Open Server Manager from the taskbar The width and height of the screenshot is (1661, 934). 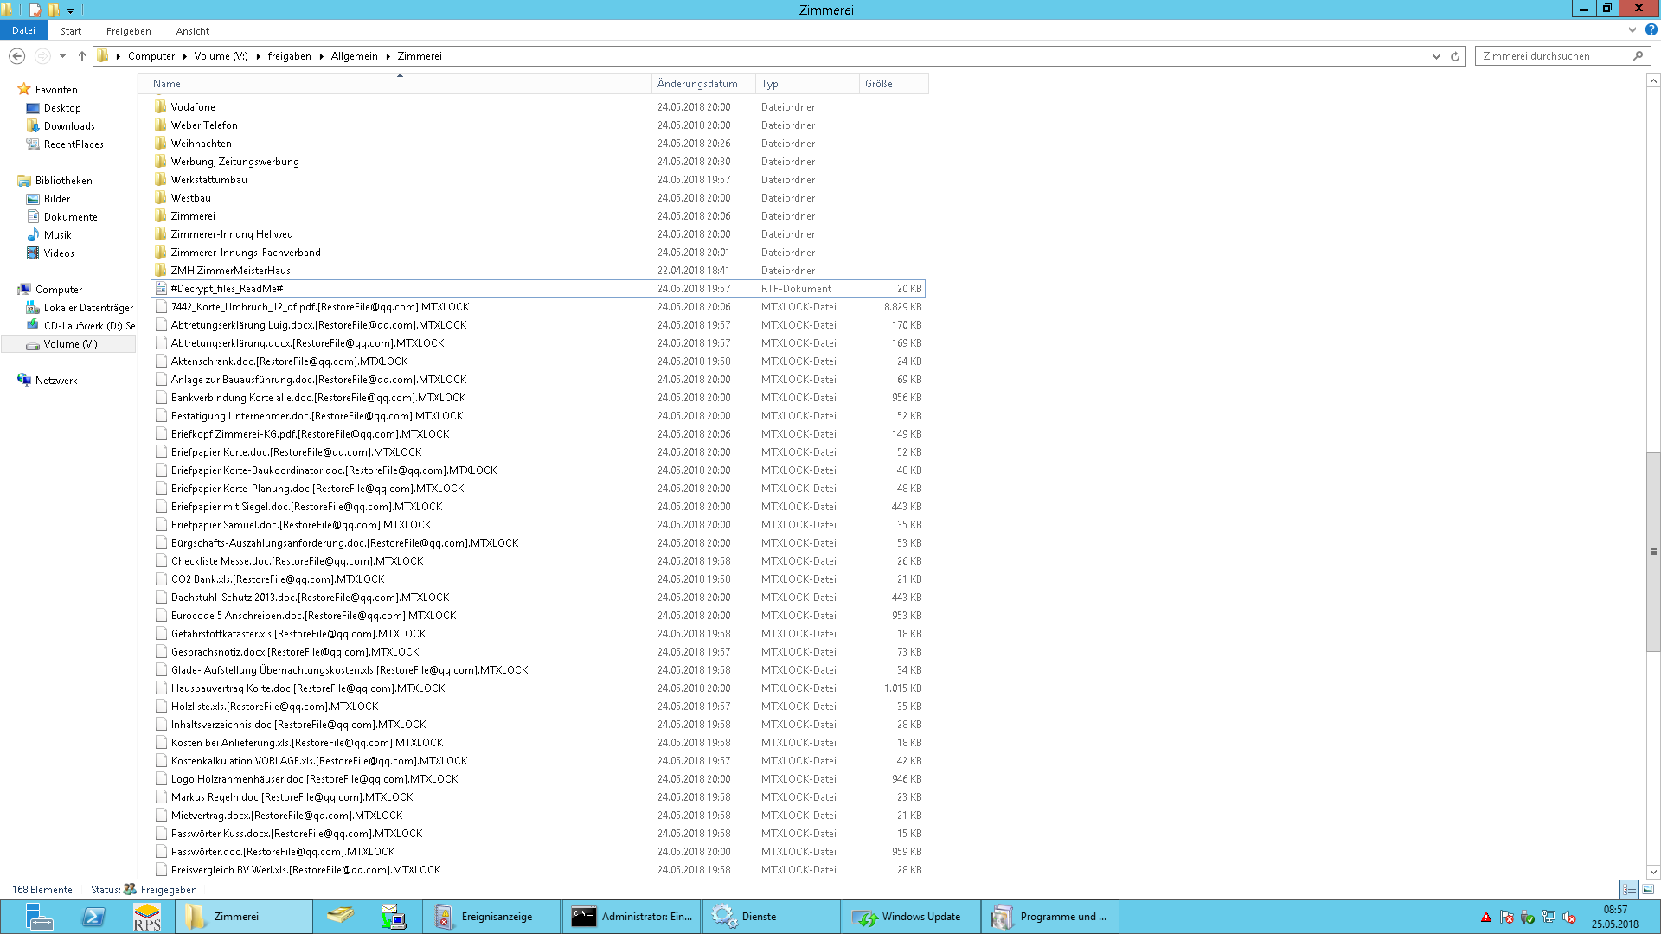39,917
